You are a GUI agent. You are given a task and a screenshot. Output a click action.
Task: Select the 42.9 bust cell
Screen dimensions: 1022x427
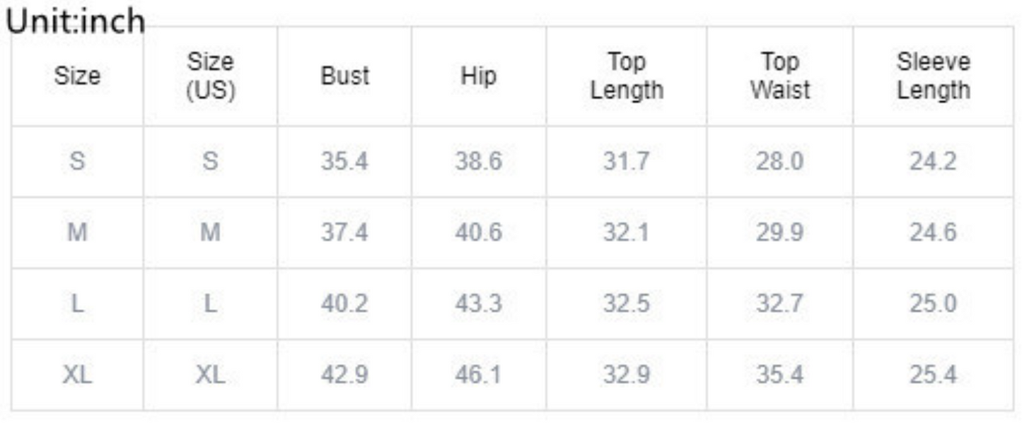pos(344,375)
